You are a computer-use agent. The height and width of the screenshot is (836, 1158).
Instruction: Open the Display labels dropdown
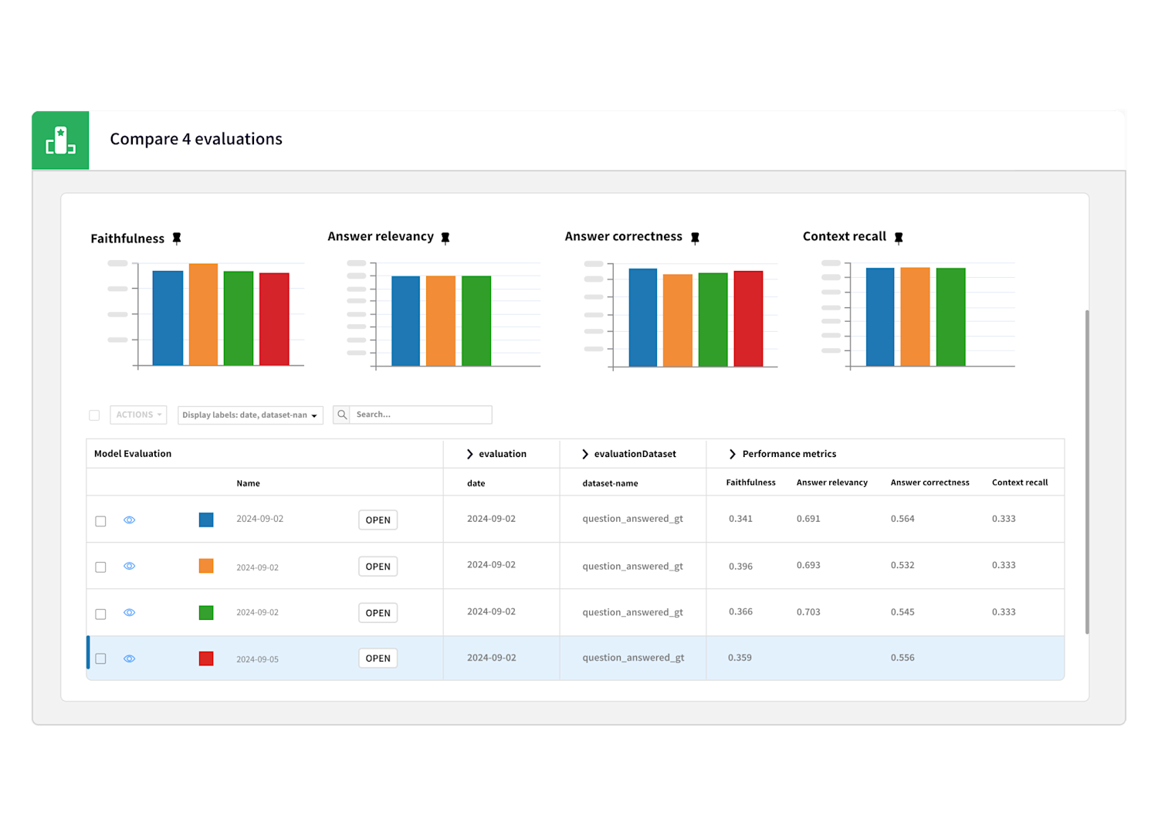(250, 415)
